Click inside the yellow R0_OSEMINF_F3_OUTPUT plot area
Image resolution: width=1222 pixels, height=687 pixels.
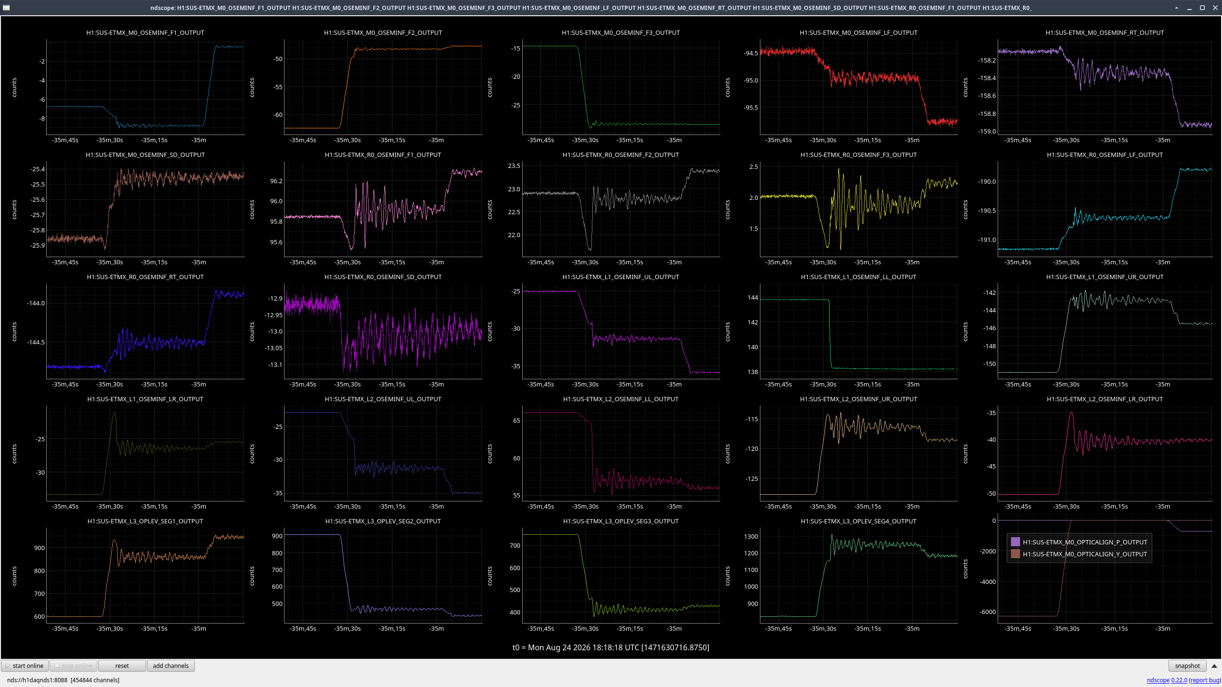pyautogui.click(x=859, y=209)
